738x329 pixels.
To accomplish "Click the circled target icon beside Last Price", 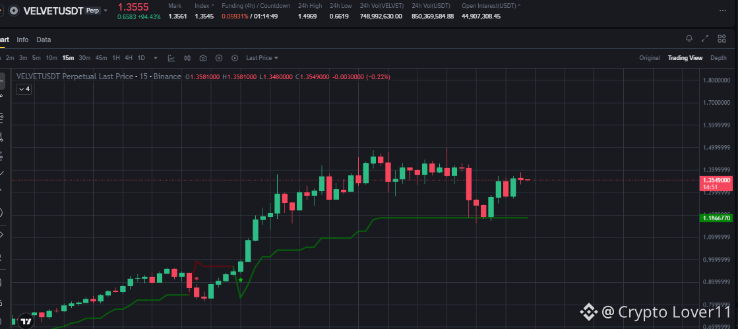I will coord(235,58).
